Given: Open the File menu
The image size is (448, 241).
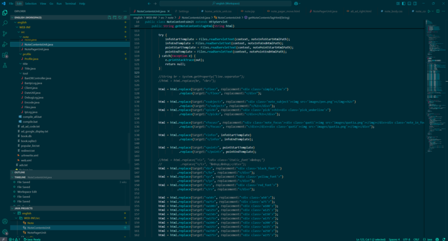Looking at the screenshot, I should (11, 4).
